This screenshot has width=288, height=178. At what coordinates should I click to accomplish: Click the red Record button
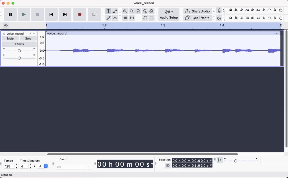coord(80,14)
